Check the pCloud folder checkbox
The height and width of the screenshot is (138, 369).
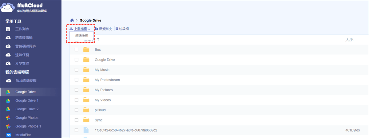(x=77, y=110)
